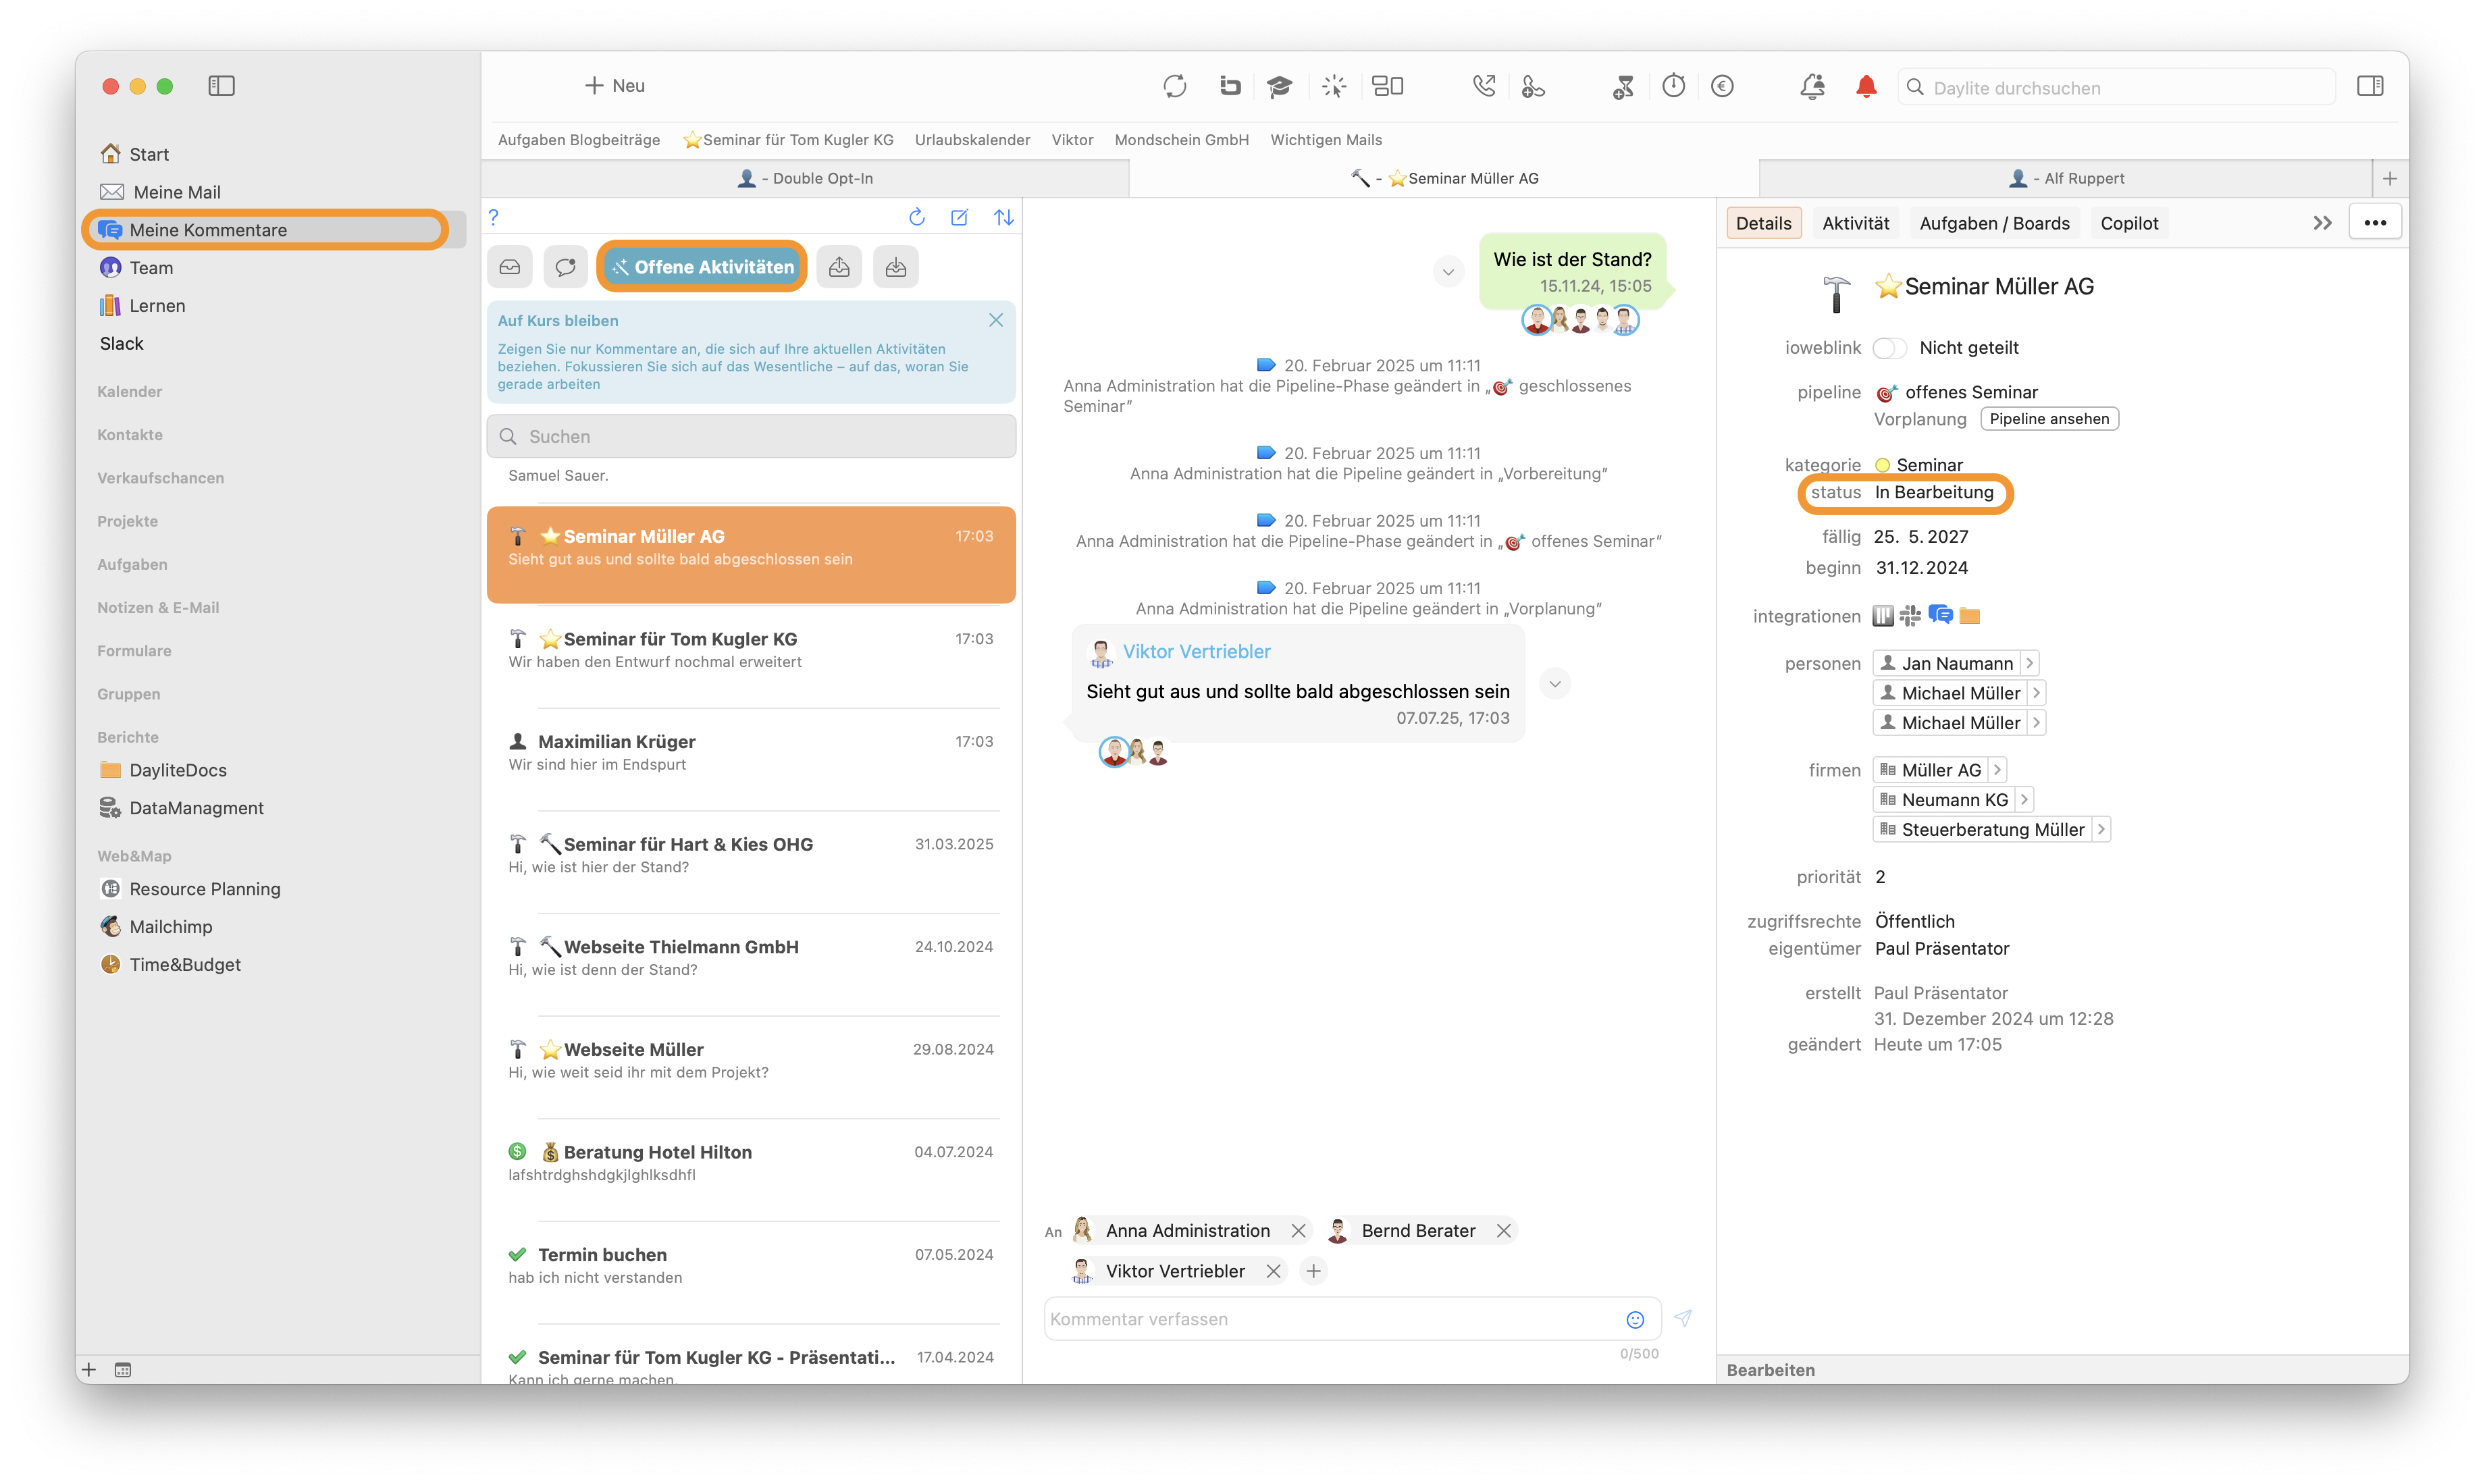Click the outbox tray upload icon
The image size is (2485, 1484).
click(x=839, y=267)
